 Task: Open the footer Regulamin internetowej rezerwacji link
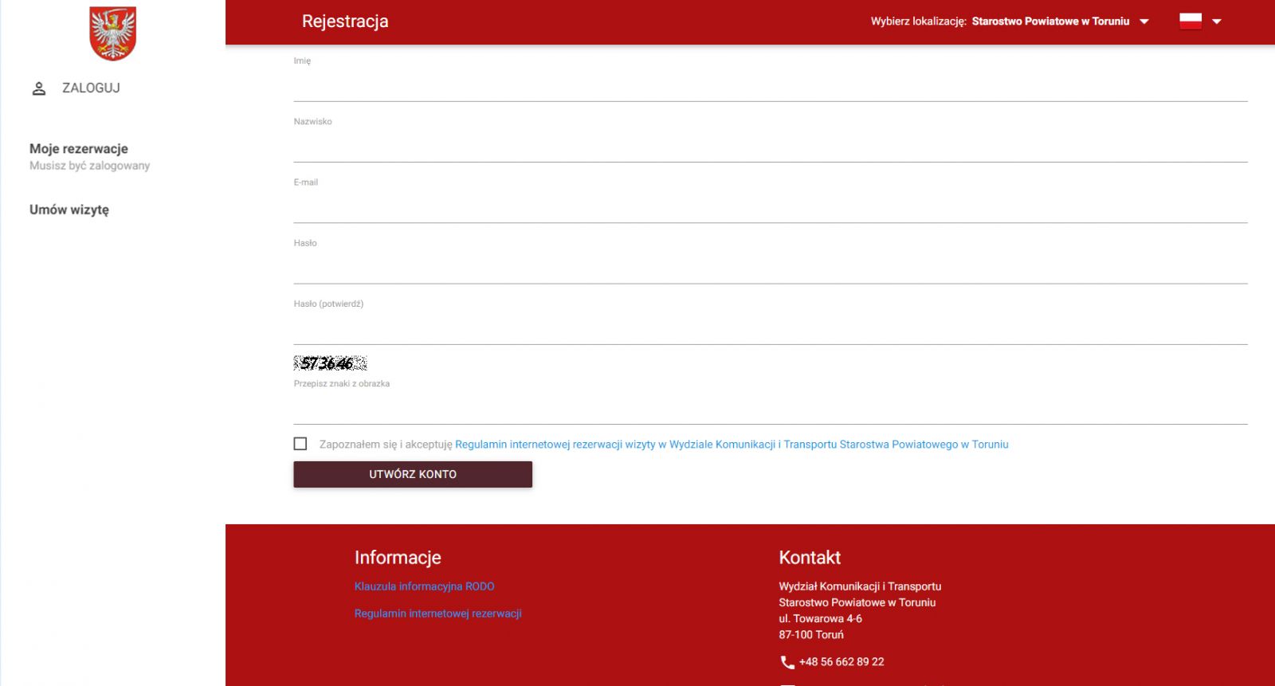(437, 613)
